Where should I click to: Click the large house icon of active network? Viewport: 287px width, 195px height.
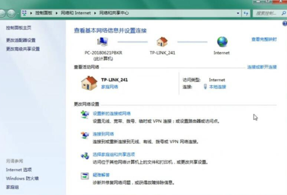point(89,83)
